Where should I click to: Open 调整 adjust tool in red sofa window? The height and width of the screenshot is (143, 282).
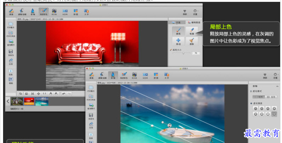coord(11,12)
